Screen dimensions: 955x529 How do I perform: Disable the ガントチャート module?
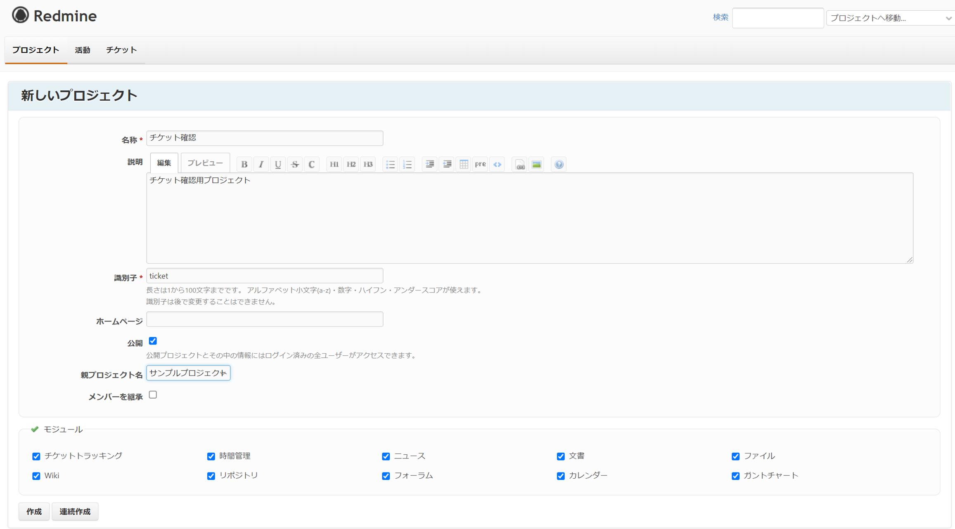coord(735,476)
